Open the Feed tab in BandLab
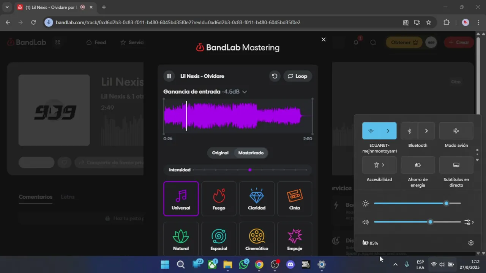 pyautogui.click(x=96, y=42)
